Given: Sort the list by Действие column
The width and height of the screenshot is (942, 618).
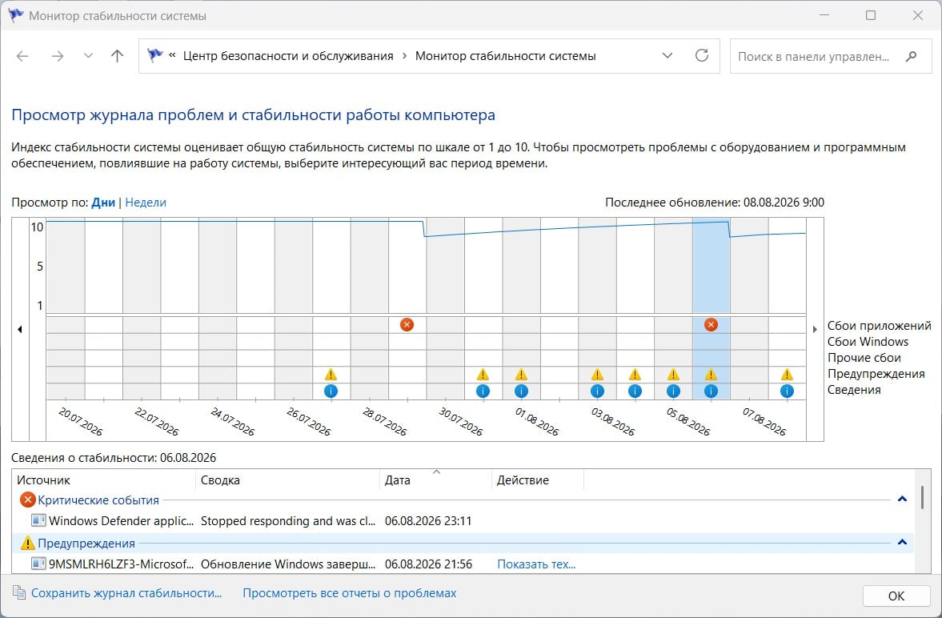Looking at the screenshot, I should (x=538, y=480).
